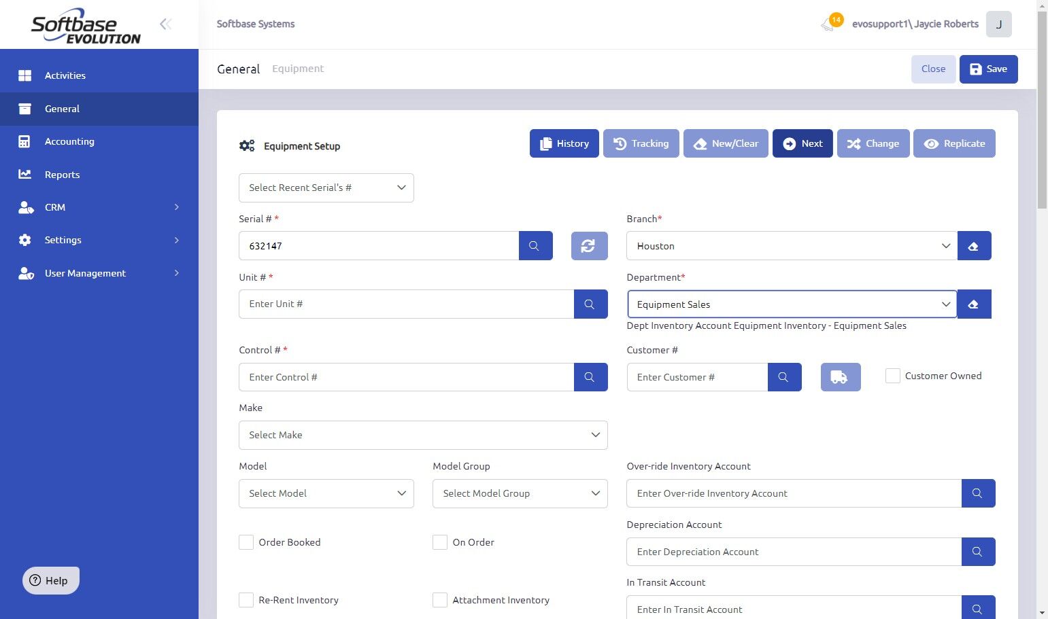Image resolution: width=1048 pixels, height=619 pixels.
Task: Open the Help button
Action: coord(51,580)
